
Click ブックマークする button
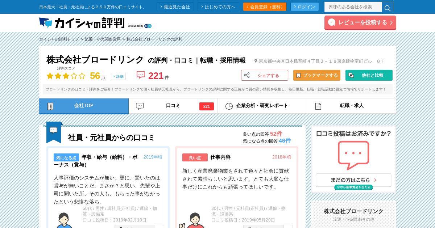click(x=317, y=75)
